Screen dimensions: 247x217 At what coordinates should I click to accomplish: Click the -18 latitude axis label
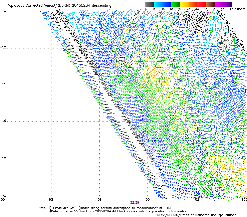coord(3,158)
